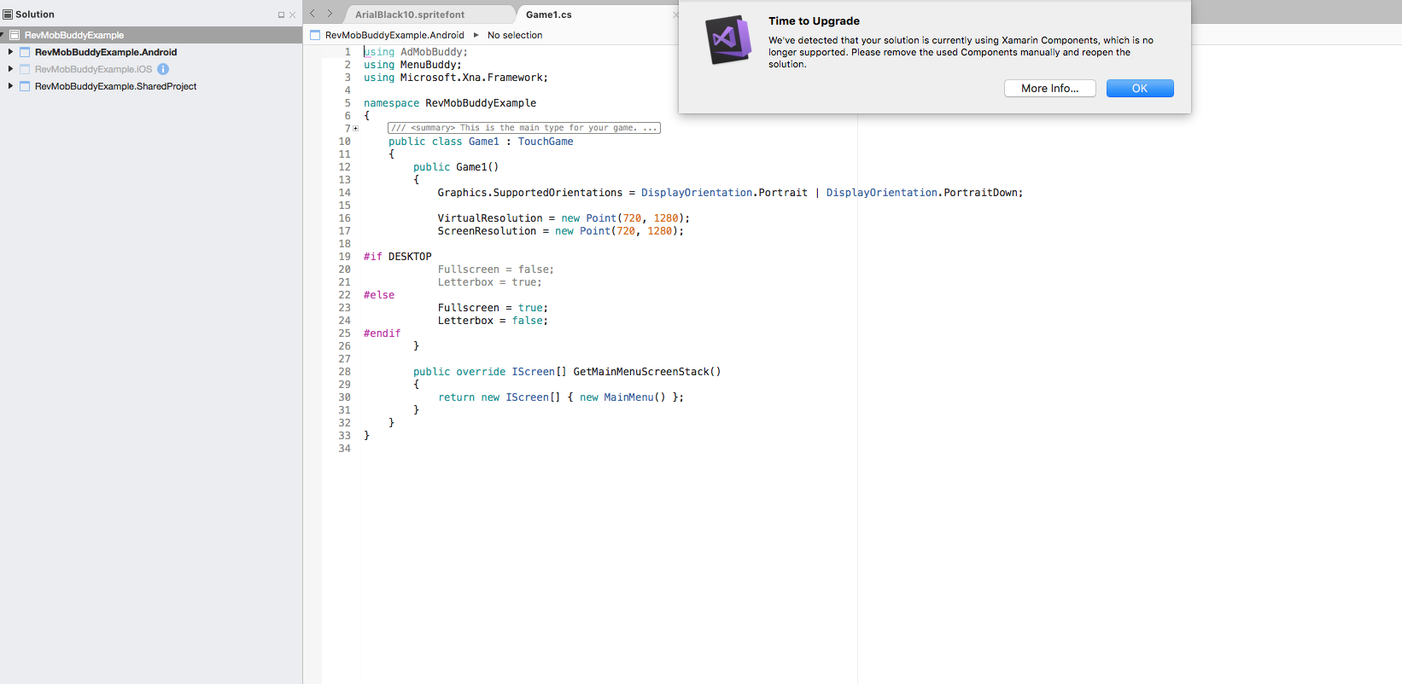This screenshot has width=1402, height=684.
Task: Expand the folded summary comment on line 7
Action: pos(356,129)
